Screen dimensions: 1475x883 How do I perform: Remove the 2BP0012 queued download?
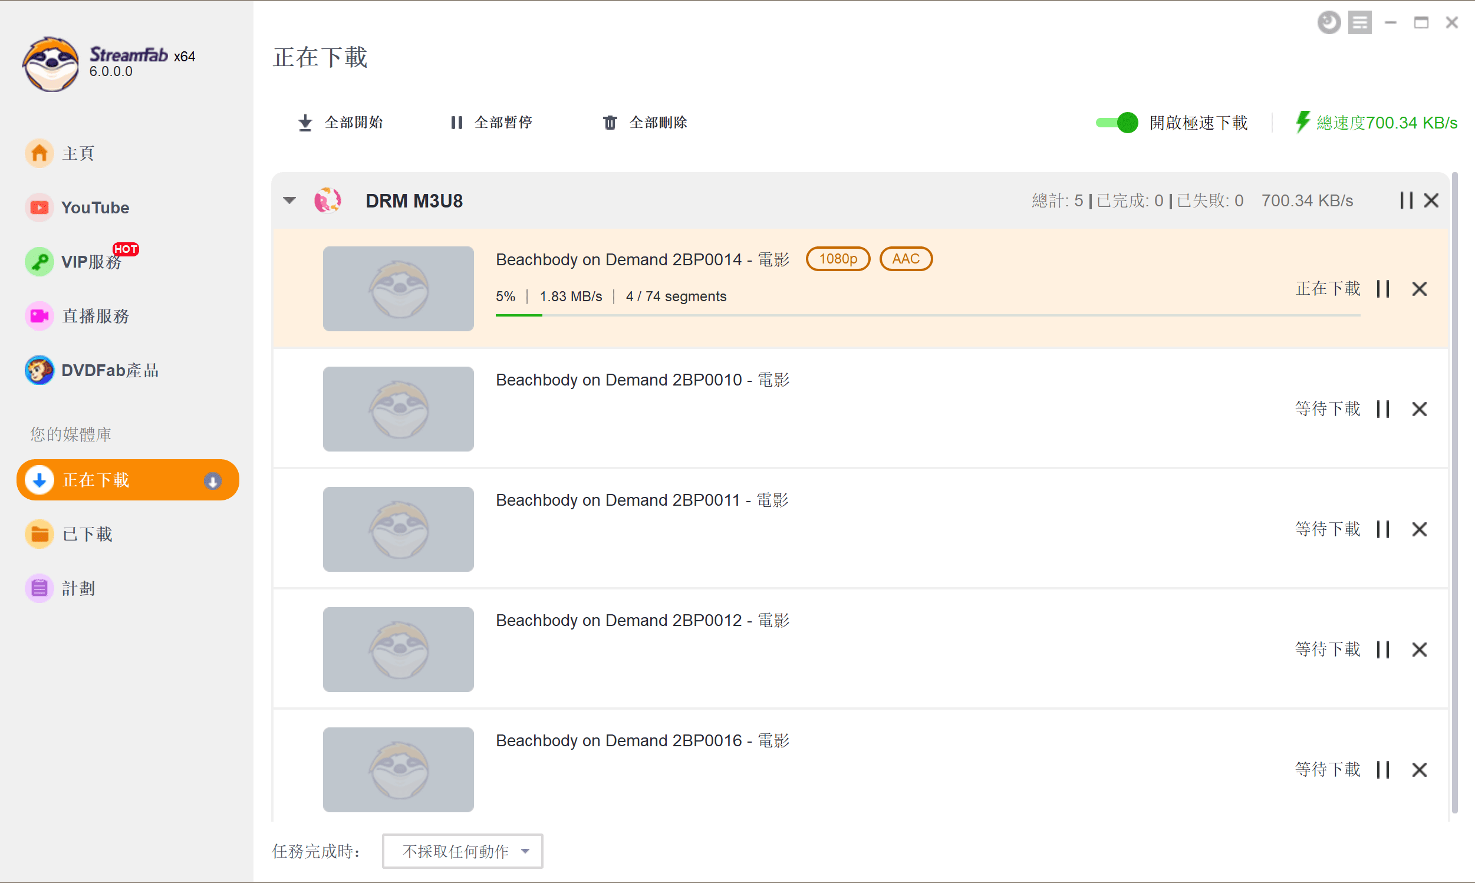(1420, 649)
